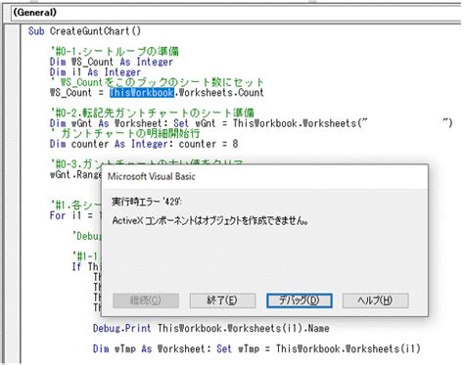Click the Dim WS_Count As Integer line
The image size is (464, 365).
pos(112,62)
